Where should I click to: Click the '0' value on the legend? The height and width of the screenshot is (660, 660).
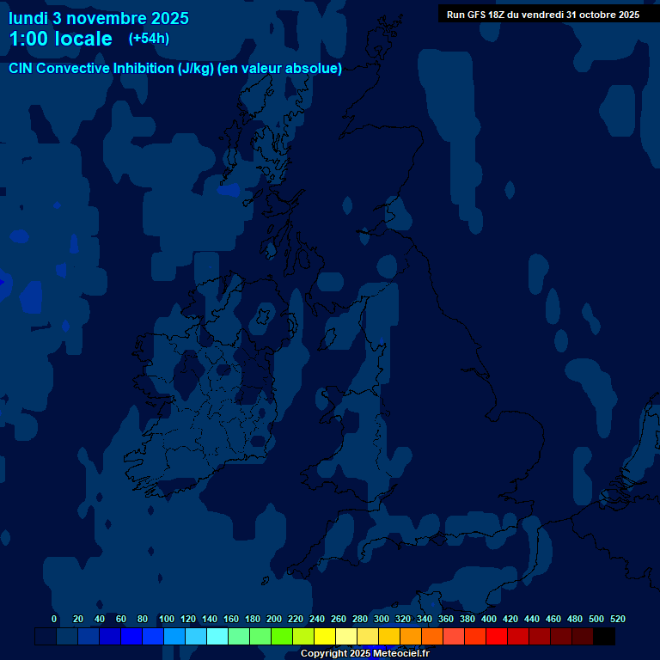point(54,619)
